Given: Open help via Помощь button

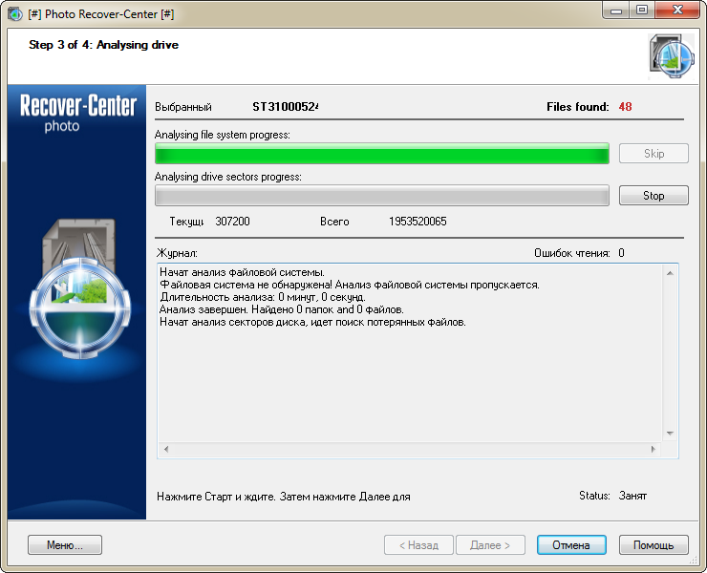Looking at the screenshot, I should click(653, 545).
